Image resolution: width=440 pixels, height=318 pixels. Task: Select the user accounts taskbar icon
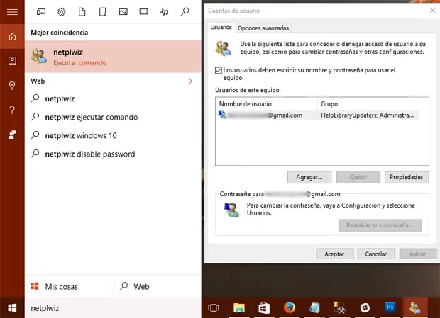[414, 307]
